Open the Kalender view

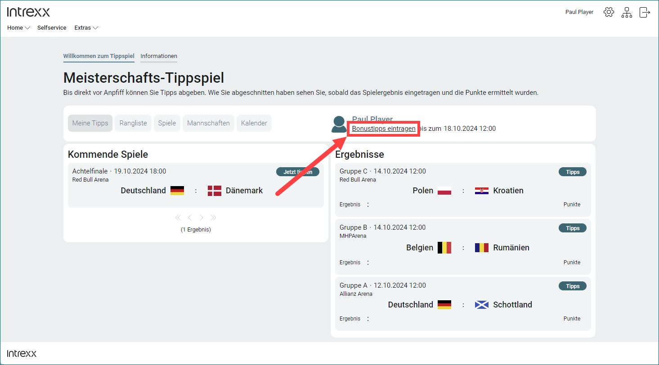(x=254, y=123)
